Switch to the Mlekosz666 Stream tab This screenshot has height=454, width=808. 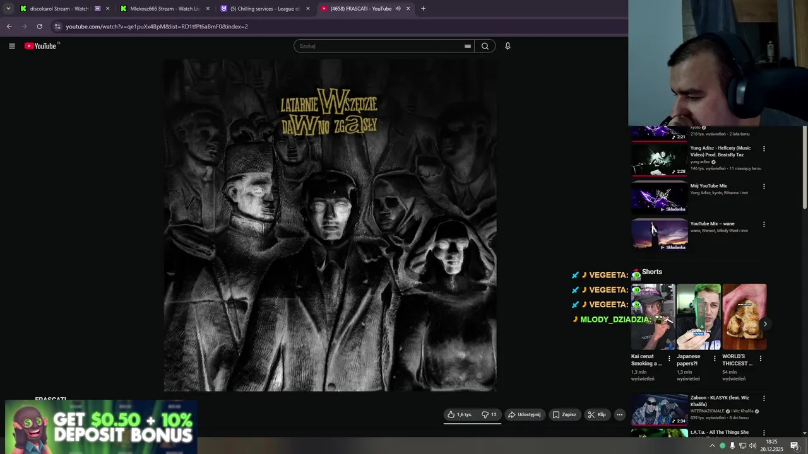click(164, 9)
